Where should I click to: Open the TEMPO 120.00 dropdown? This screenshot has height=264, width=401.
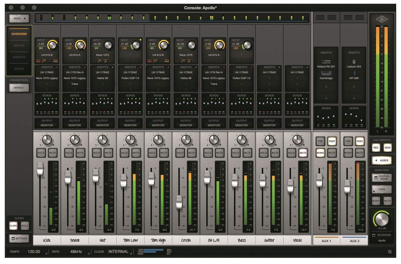click(x=29, y=252)
